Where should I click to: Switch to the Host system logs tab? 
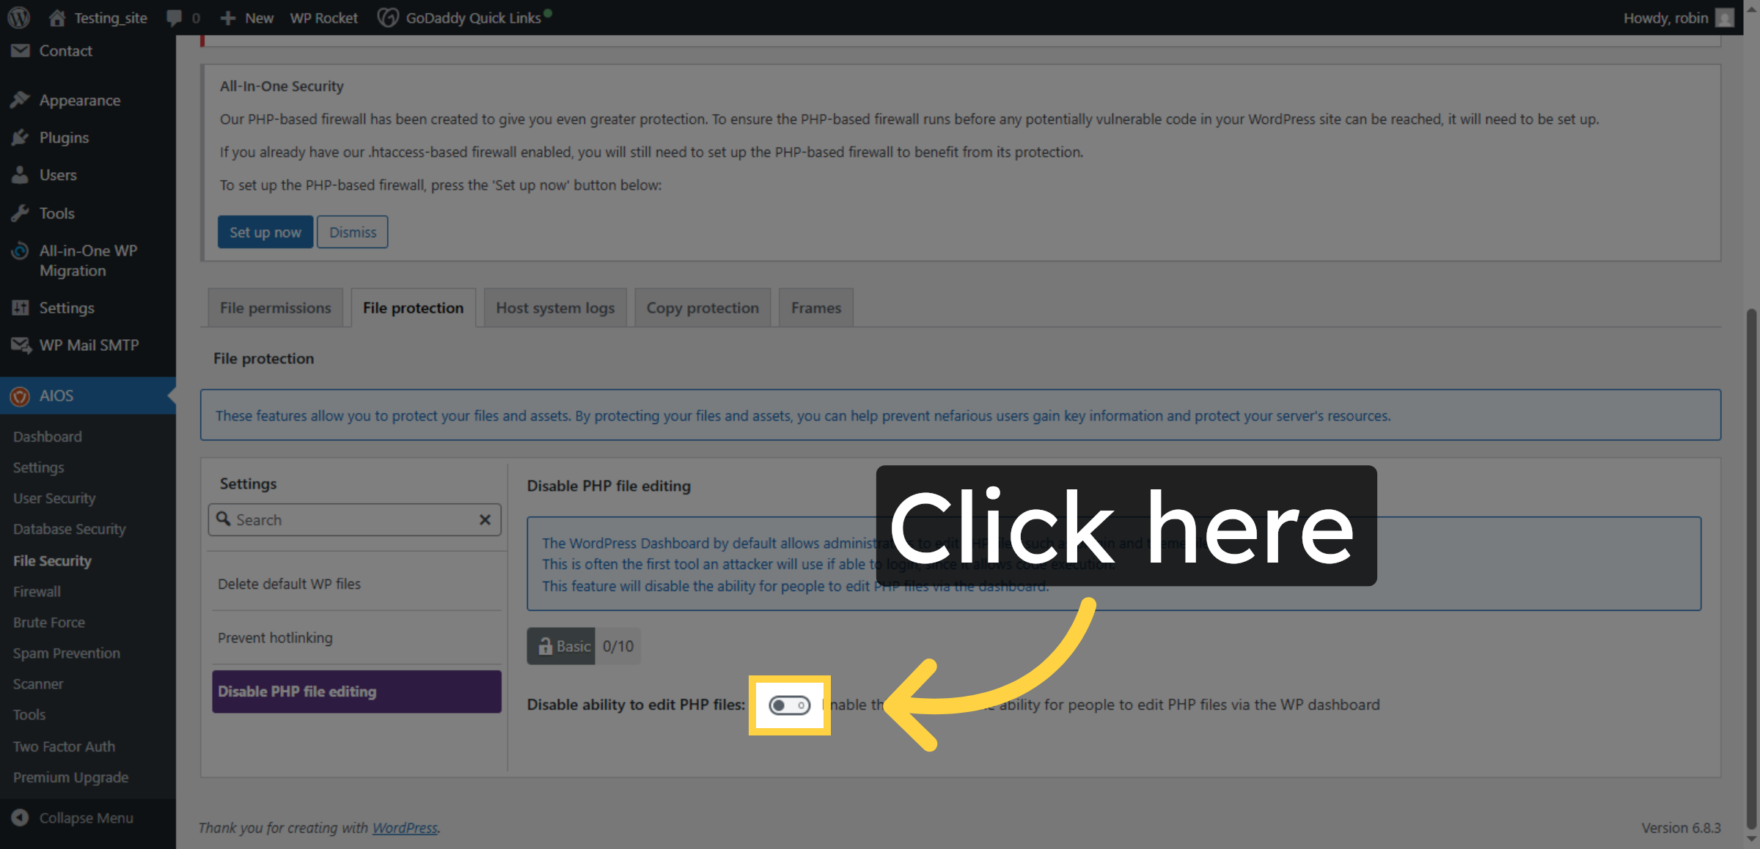[x=555, y=308]
